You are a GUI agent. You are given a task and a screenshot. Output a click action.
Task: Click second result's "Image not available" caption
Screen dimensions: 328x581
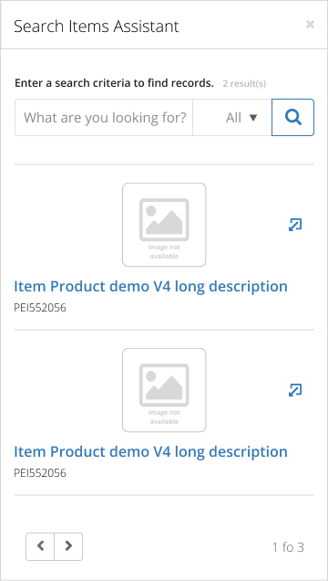[164, 417]
